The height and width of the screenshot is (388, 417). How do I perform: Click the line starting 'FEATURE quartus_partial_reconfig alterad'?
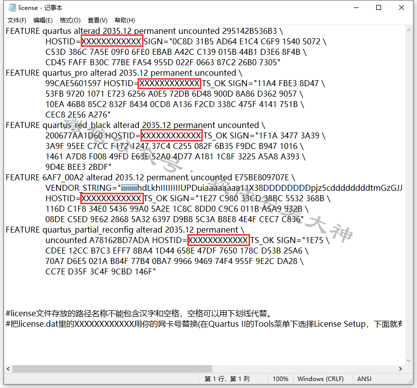(x=125, y=230)
